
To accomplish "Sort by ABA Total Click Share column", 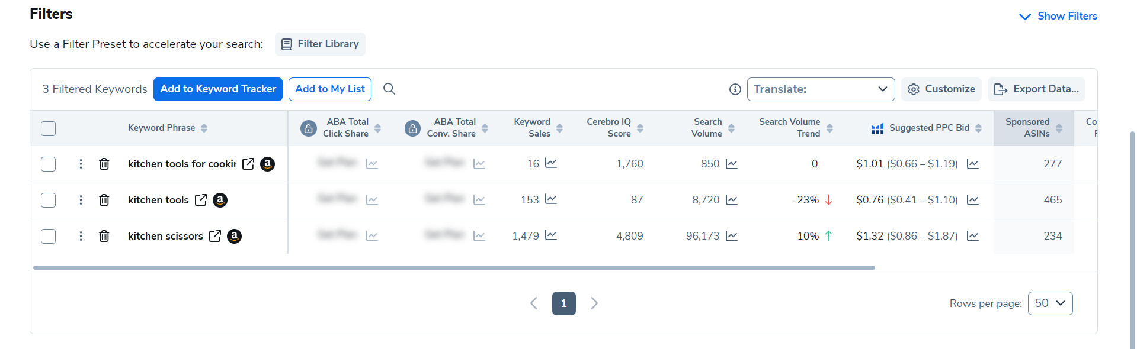I will (377, 128).
